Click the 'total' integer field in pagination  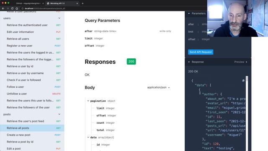106,130
